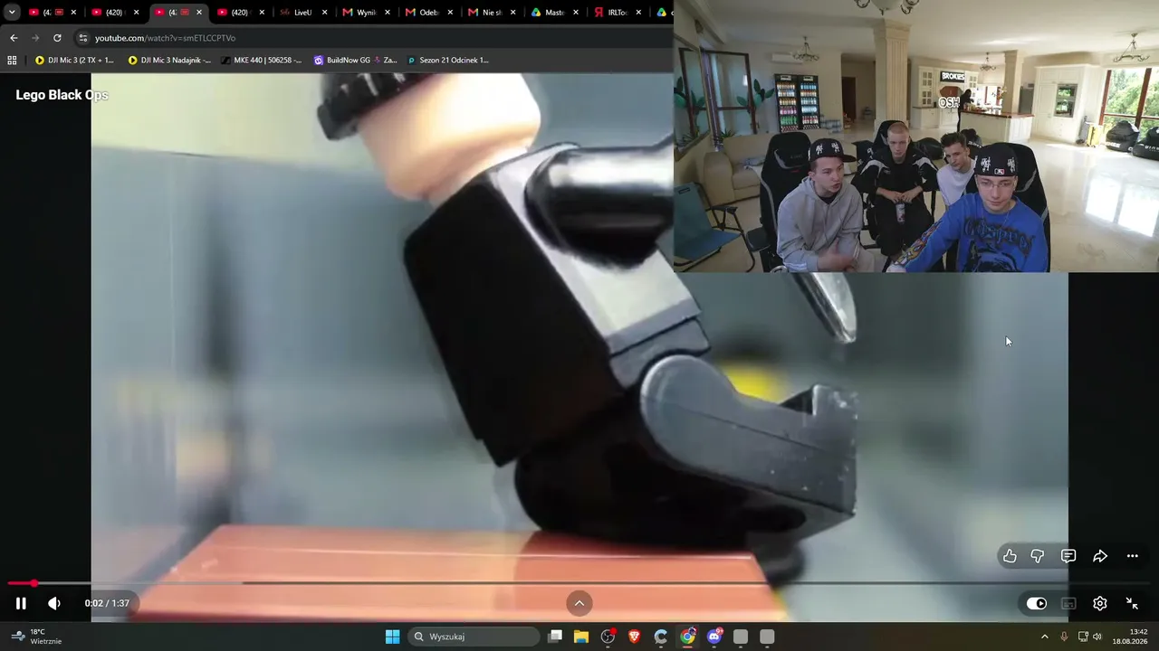Open the video settings gear

coord(1100,603)
